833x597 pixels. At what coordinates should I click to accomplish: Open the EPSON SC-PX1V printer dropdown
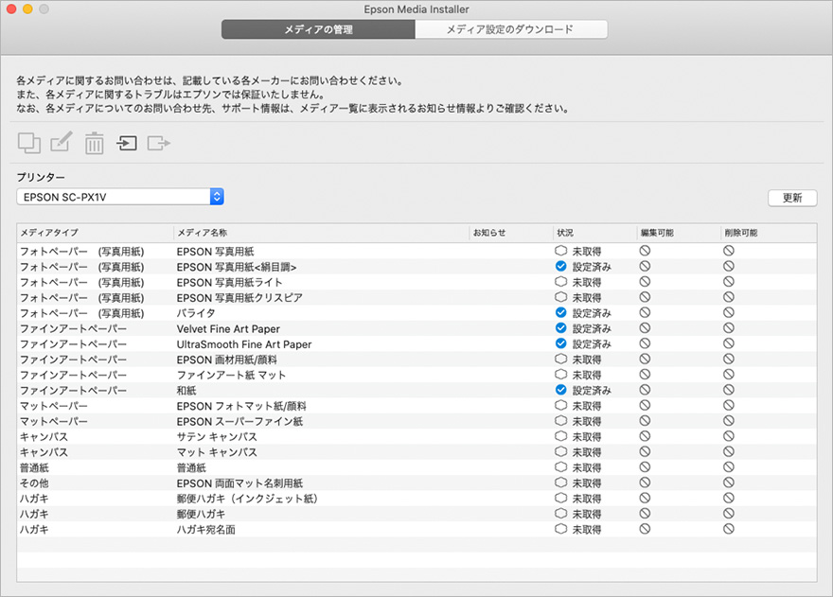(x=120, y=197)
